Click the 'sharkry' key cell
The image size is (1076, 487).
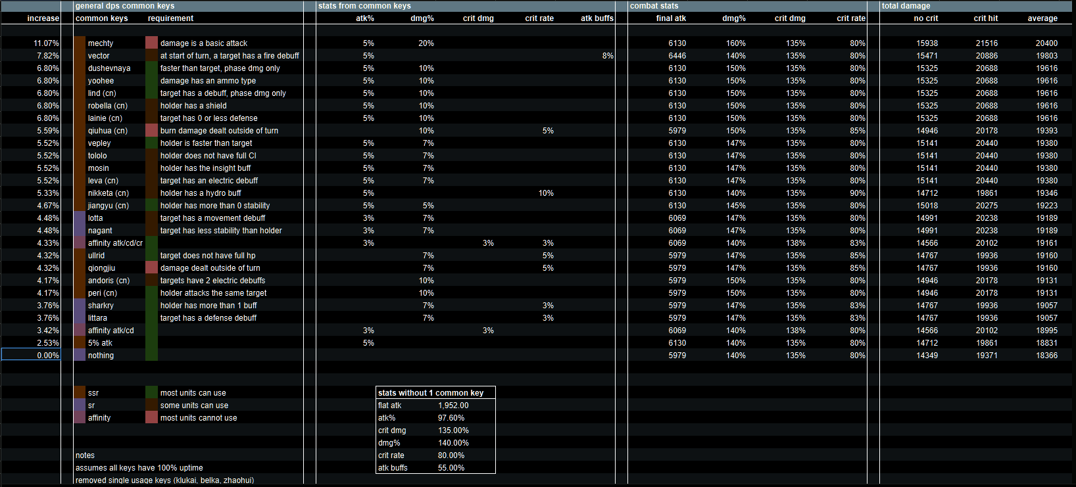[101, 306]
